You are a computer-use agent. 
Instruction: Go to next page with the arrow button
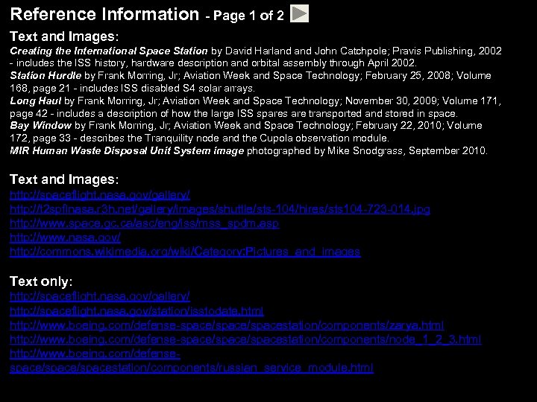[299, 13]
